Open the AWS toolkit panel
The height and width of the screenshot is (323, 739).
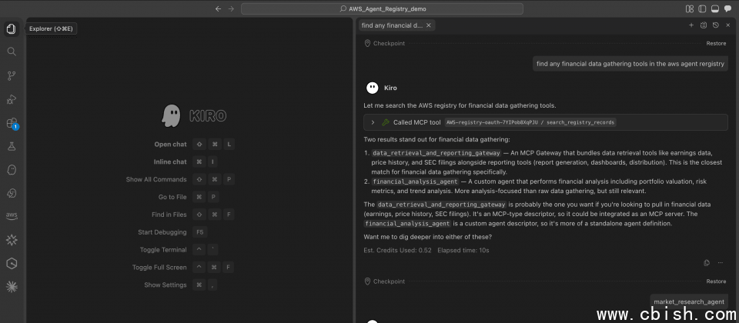point(12,216)
